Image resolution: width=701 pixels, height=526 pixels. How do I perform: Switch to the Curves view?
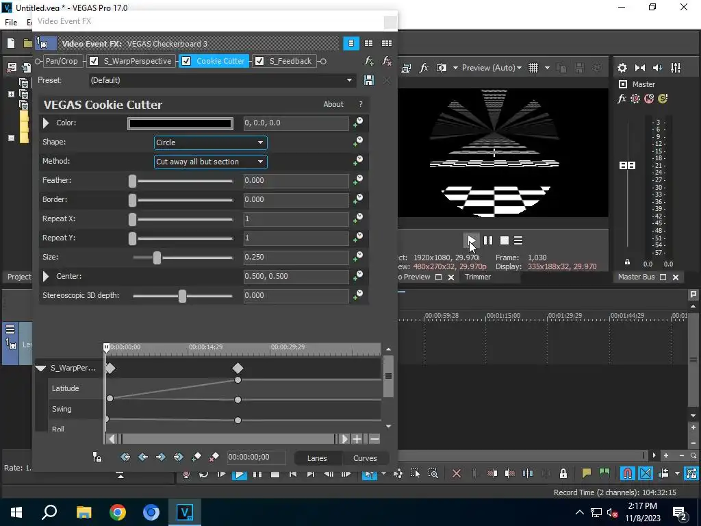pyautogui.click(x=366, y=458)
